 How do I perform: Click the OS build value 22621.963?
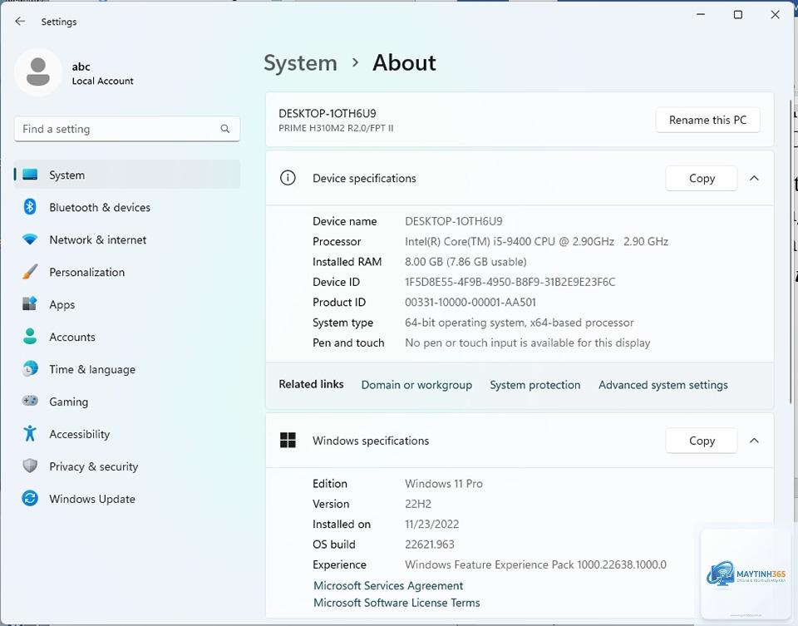pyautogui.click(x=430, y=544)
